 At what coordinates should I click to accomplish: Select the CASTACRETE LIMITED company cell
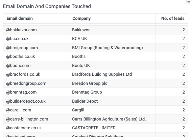coord(112,128)
